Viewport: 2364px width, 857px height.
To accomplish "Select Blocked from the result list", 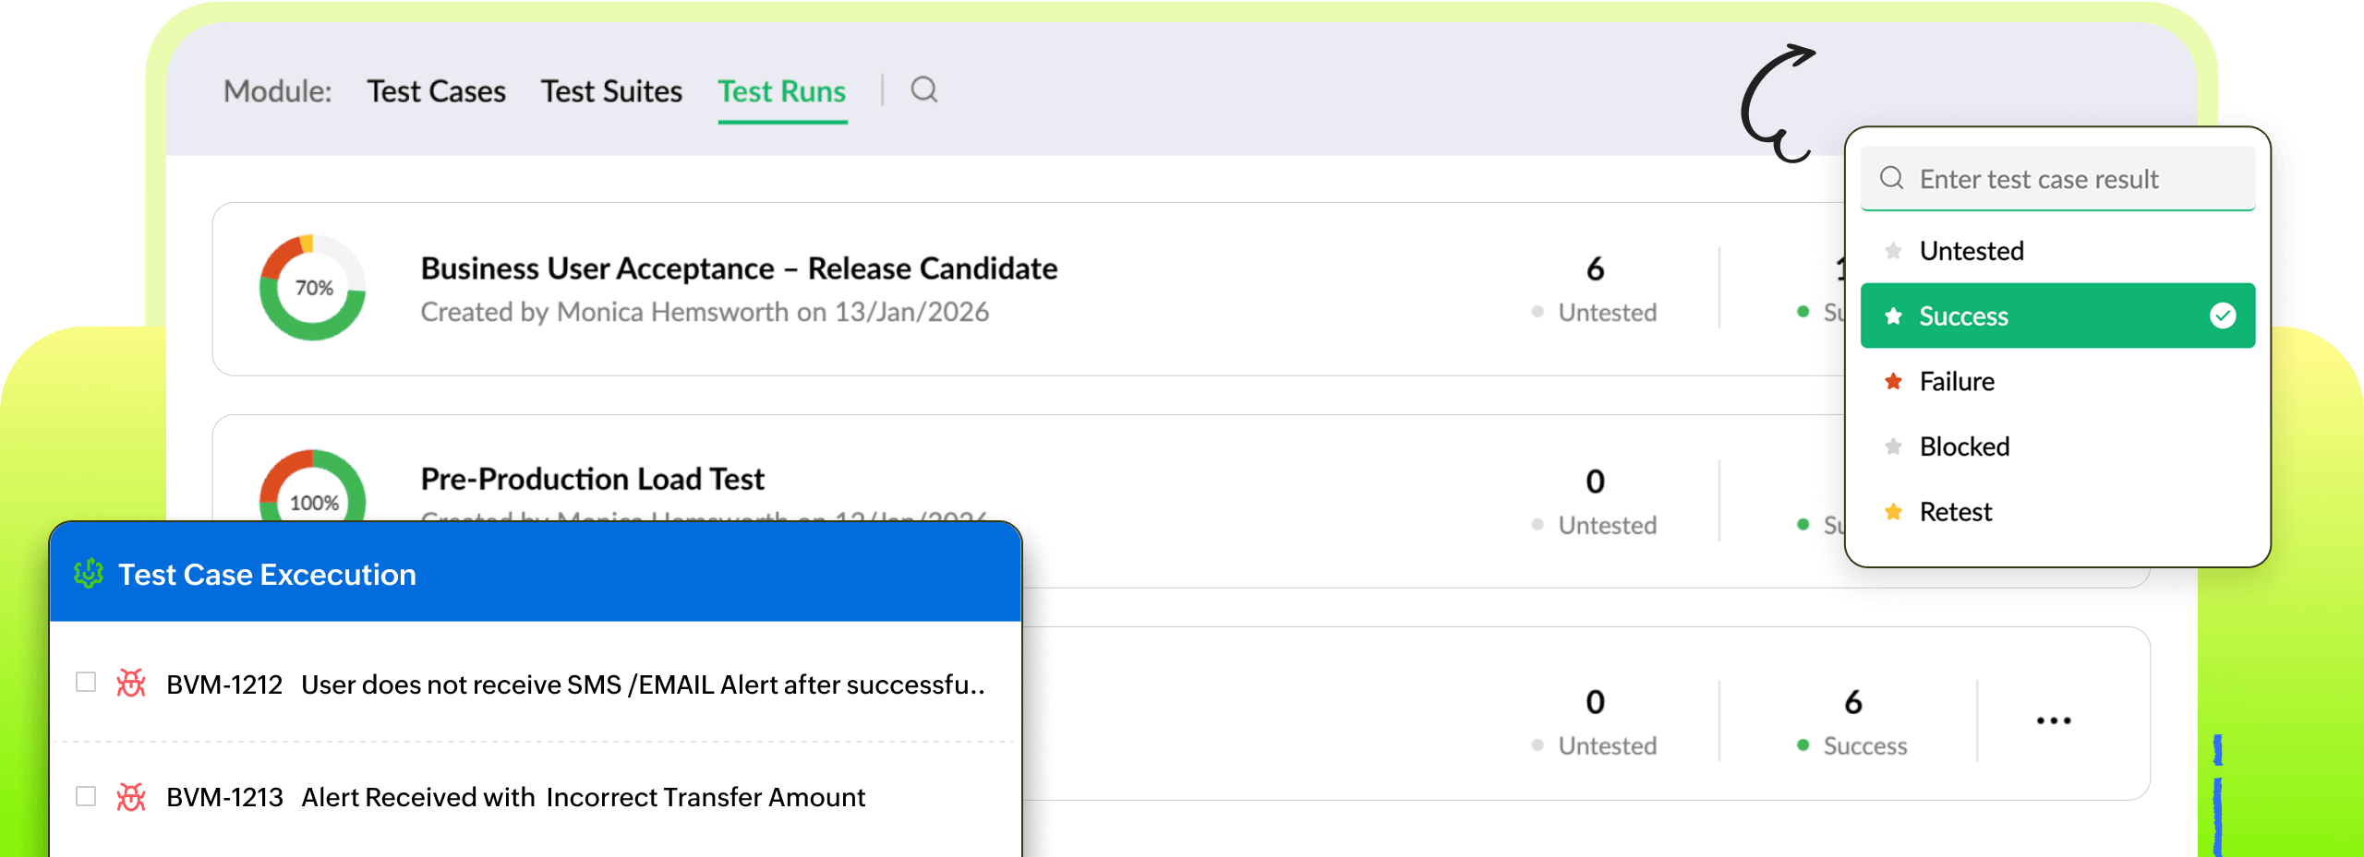I will pyautogui.click(x=1963, y=446).
